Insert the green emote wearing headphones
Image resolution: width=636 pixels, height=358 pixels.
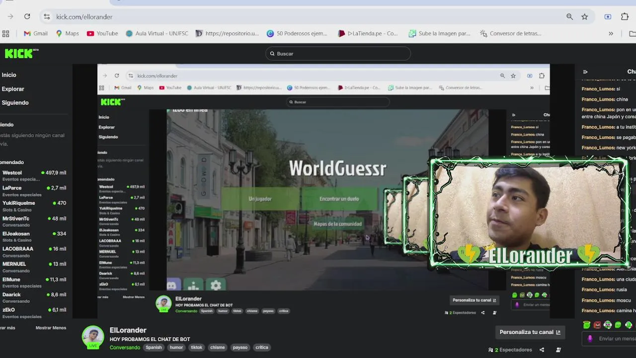tap(608, 325)
